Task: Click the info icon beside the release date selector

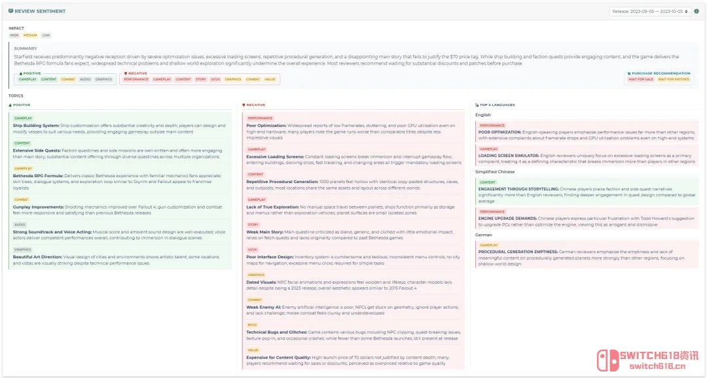Action: 696,11
